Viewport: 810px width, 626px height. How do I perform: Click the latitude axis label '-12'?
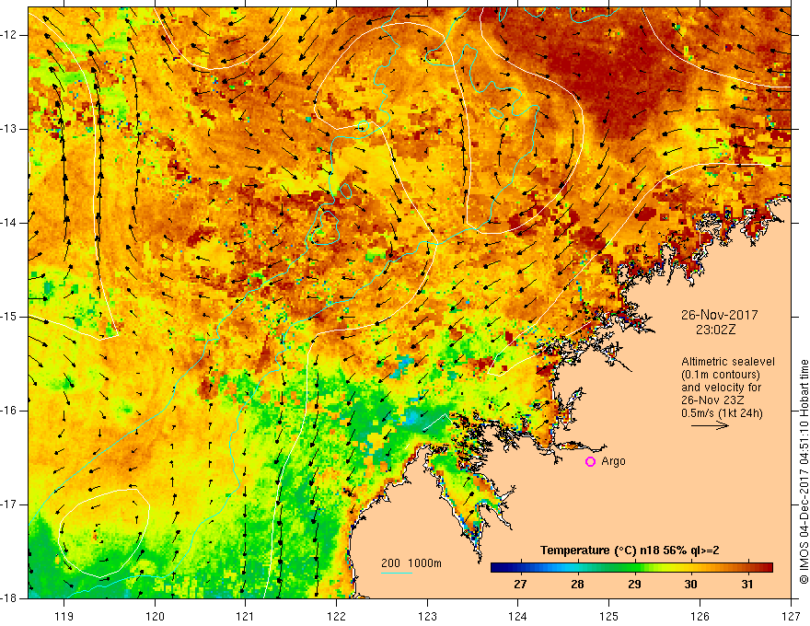[x=9, y=35]
